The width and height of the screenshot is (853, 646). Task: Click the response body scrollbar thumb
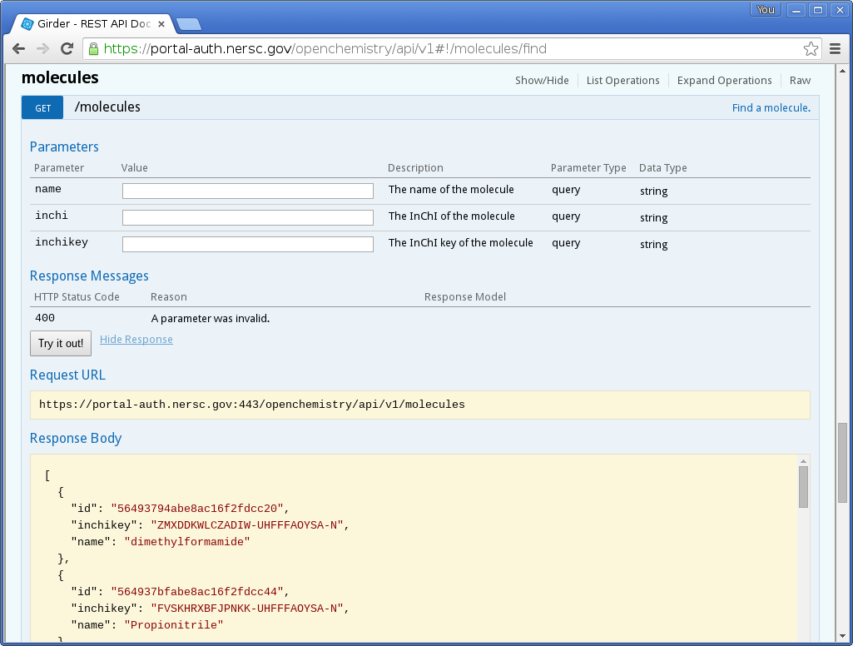[x=803, y=487]
